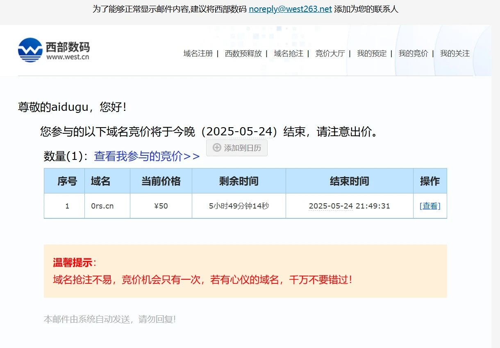The width and height of the screenshot is (500, 348).
Task: Select 我的竞价 in the navigation bar
Action: (x=413, y=54)
